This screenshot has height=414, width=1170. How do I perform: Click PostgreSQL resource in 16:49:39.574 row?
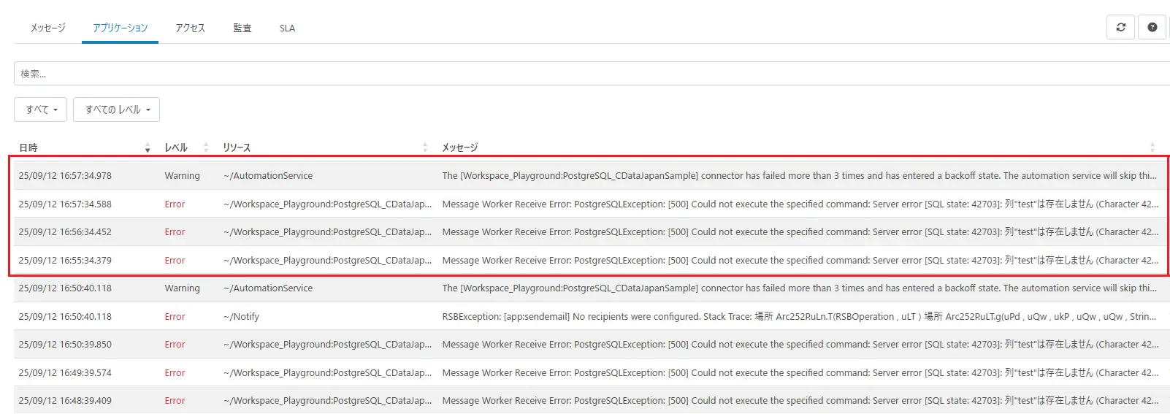pos(327,373)
